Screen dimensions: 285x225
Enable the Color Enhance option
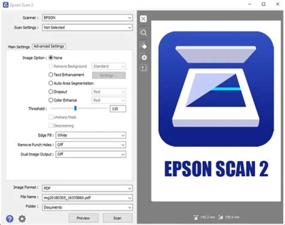51,100
